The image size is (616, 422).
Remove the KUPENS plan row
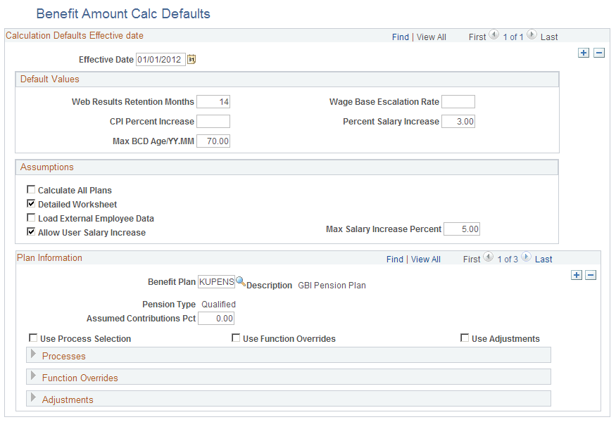coord(591,274)
